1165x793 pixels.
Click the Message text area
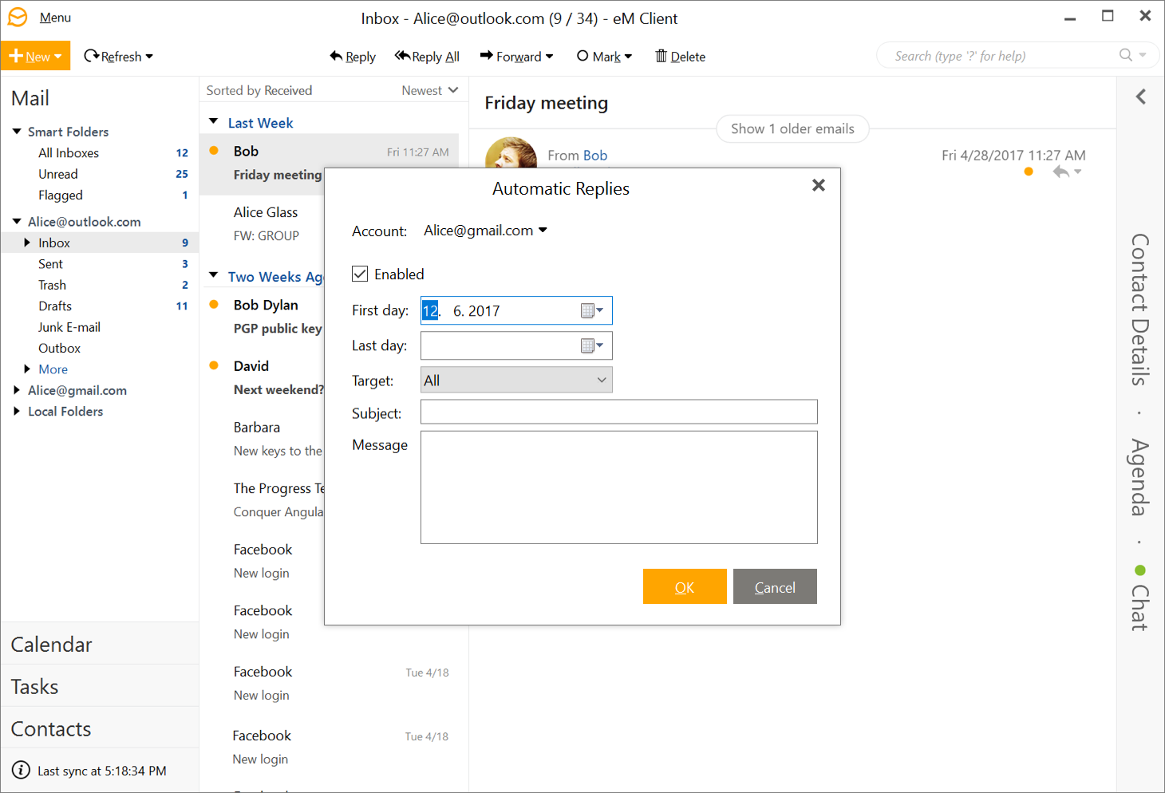click(619, 487)
